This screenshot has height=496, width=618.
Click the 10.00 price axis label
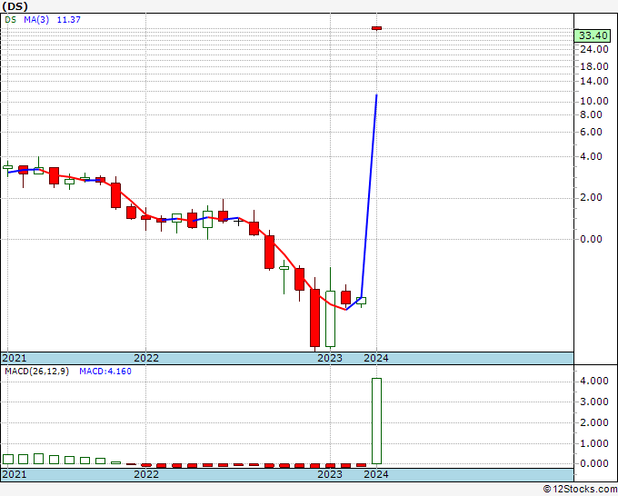point(594,101)
